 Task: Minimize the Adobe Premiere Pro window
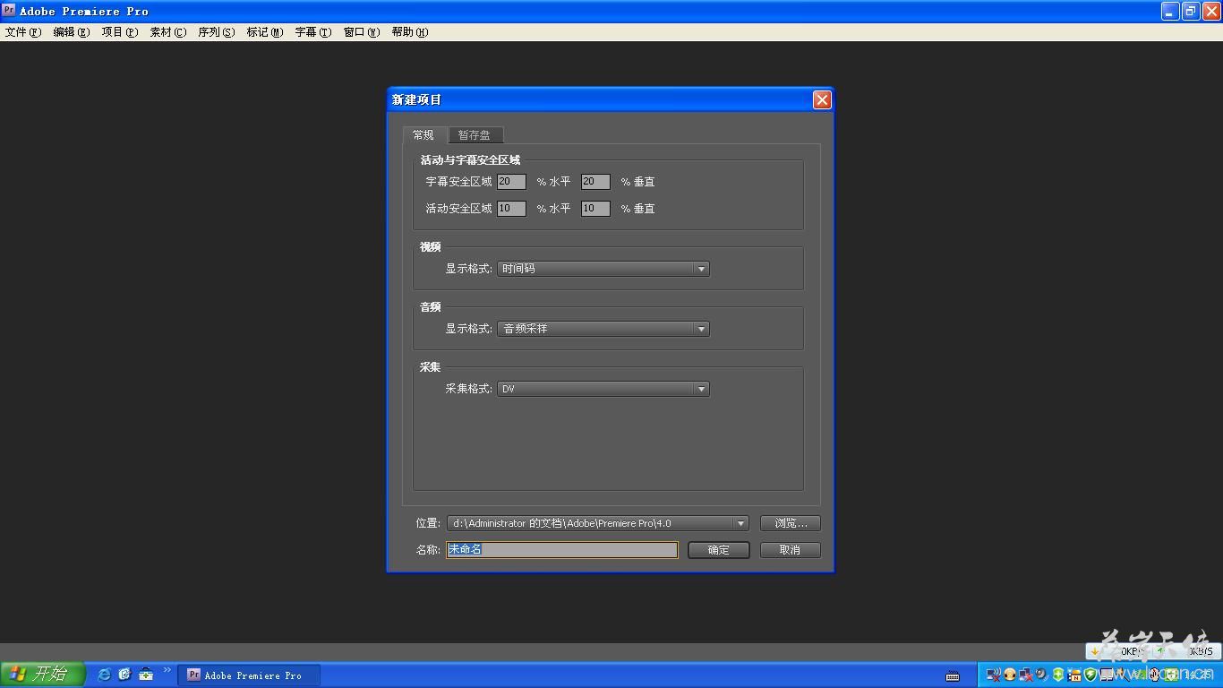(x=1170, y=11)
